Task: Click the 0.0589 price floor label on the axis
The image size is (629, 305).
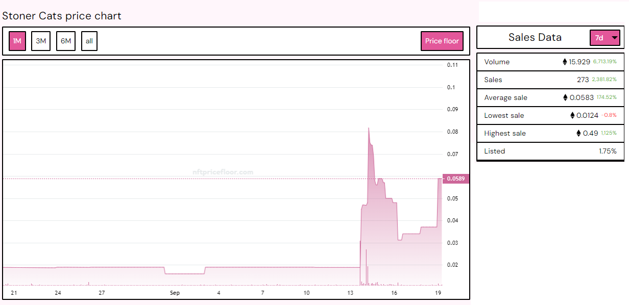Action: (x=457, y=179)
